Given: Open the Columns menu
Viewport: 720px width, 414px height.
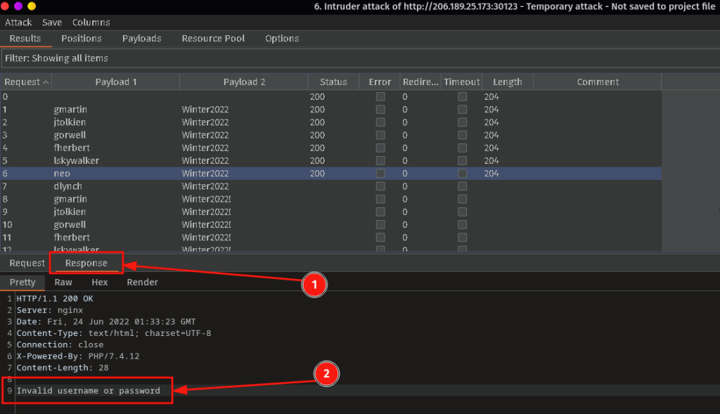Looking at the screenshot, I should point(91,22).
